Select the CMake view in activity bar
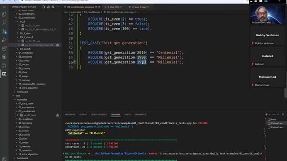 click(4, 74)
